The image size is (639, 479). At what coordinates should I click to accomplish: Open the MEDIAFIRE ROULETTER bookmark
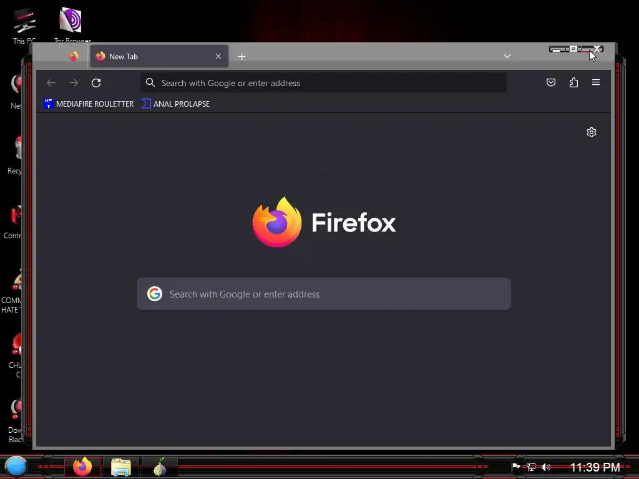[x=89, y=104]
